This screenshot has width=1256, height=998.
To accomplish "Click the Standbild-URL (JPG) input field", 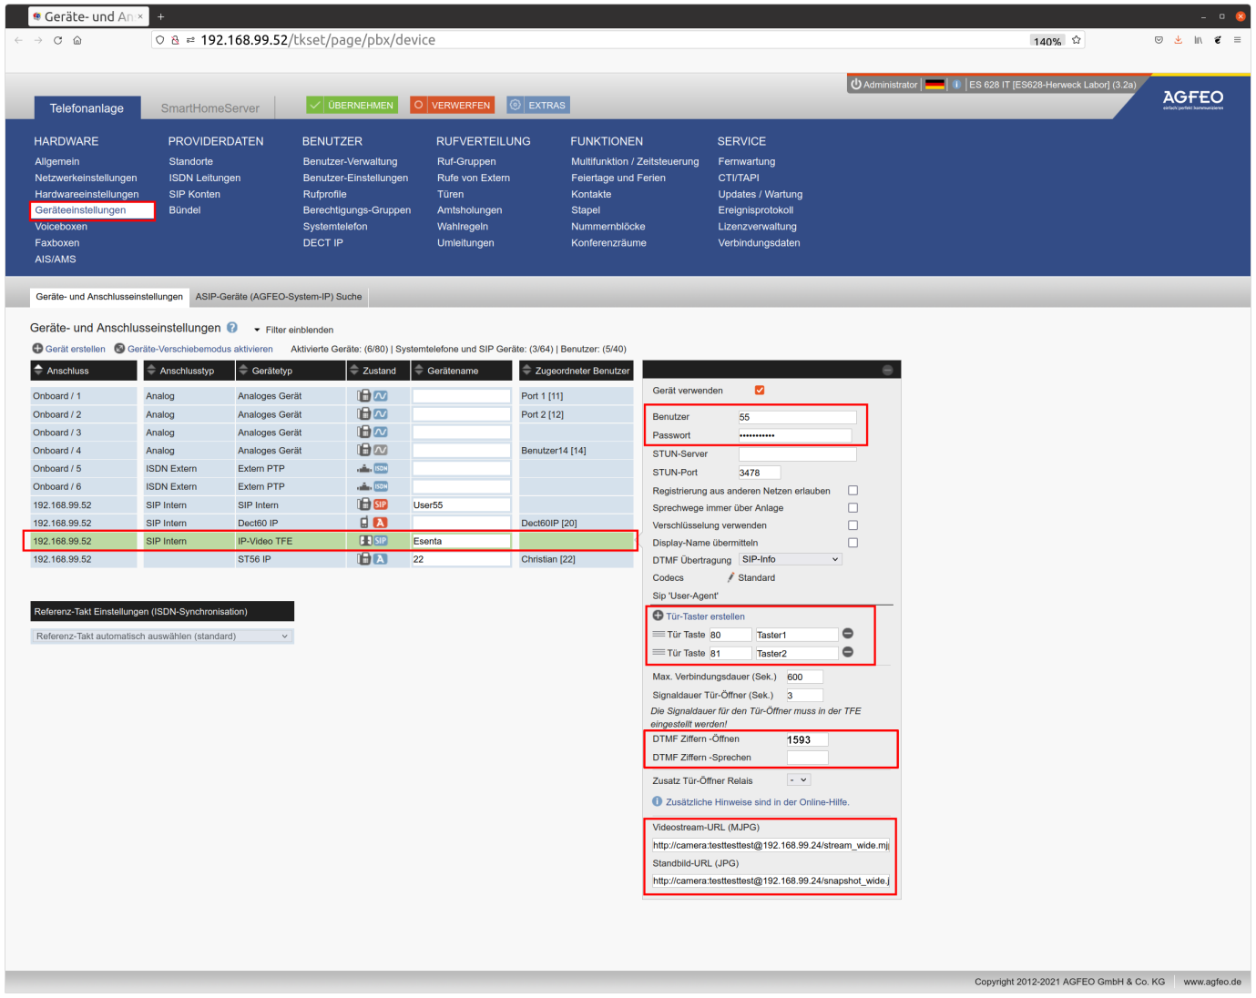I will [x=771, y=881].
